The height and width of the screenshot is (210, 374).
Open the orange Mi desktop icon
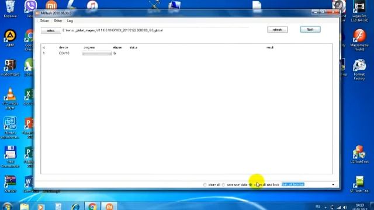click(51, 5)
